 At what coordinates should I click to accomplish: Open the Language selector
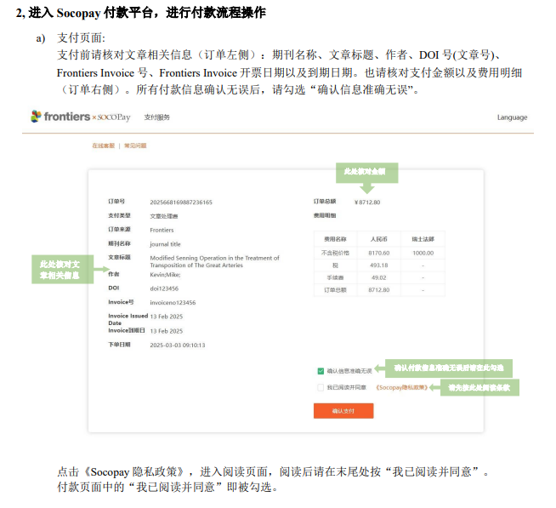click(x=512, y=117)
